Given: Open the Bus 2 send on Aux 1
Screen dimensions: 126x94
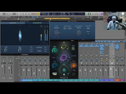Looking at the screenshot, I should 101,52.
